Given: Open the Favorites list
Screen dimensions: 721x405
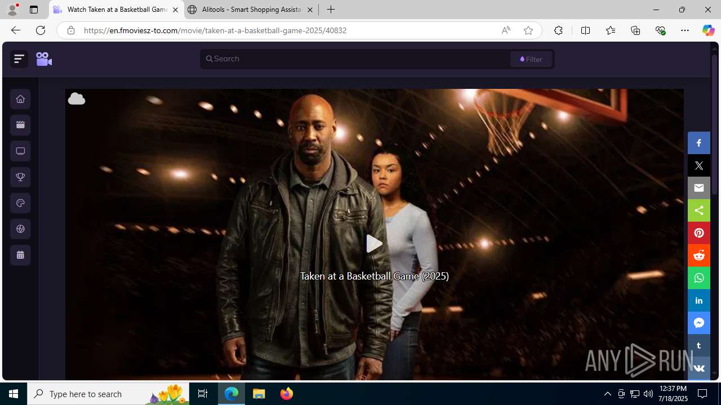Looking at the screenshot, I should click(x=610, y=30).
